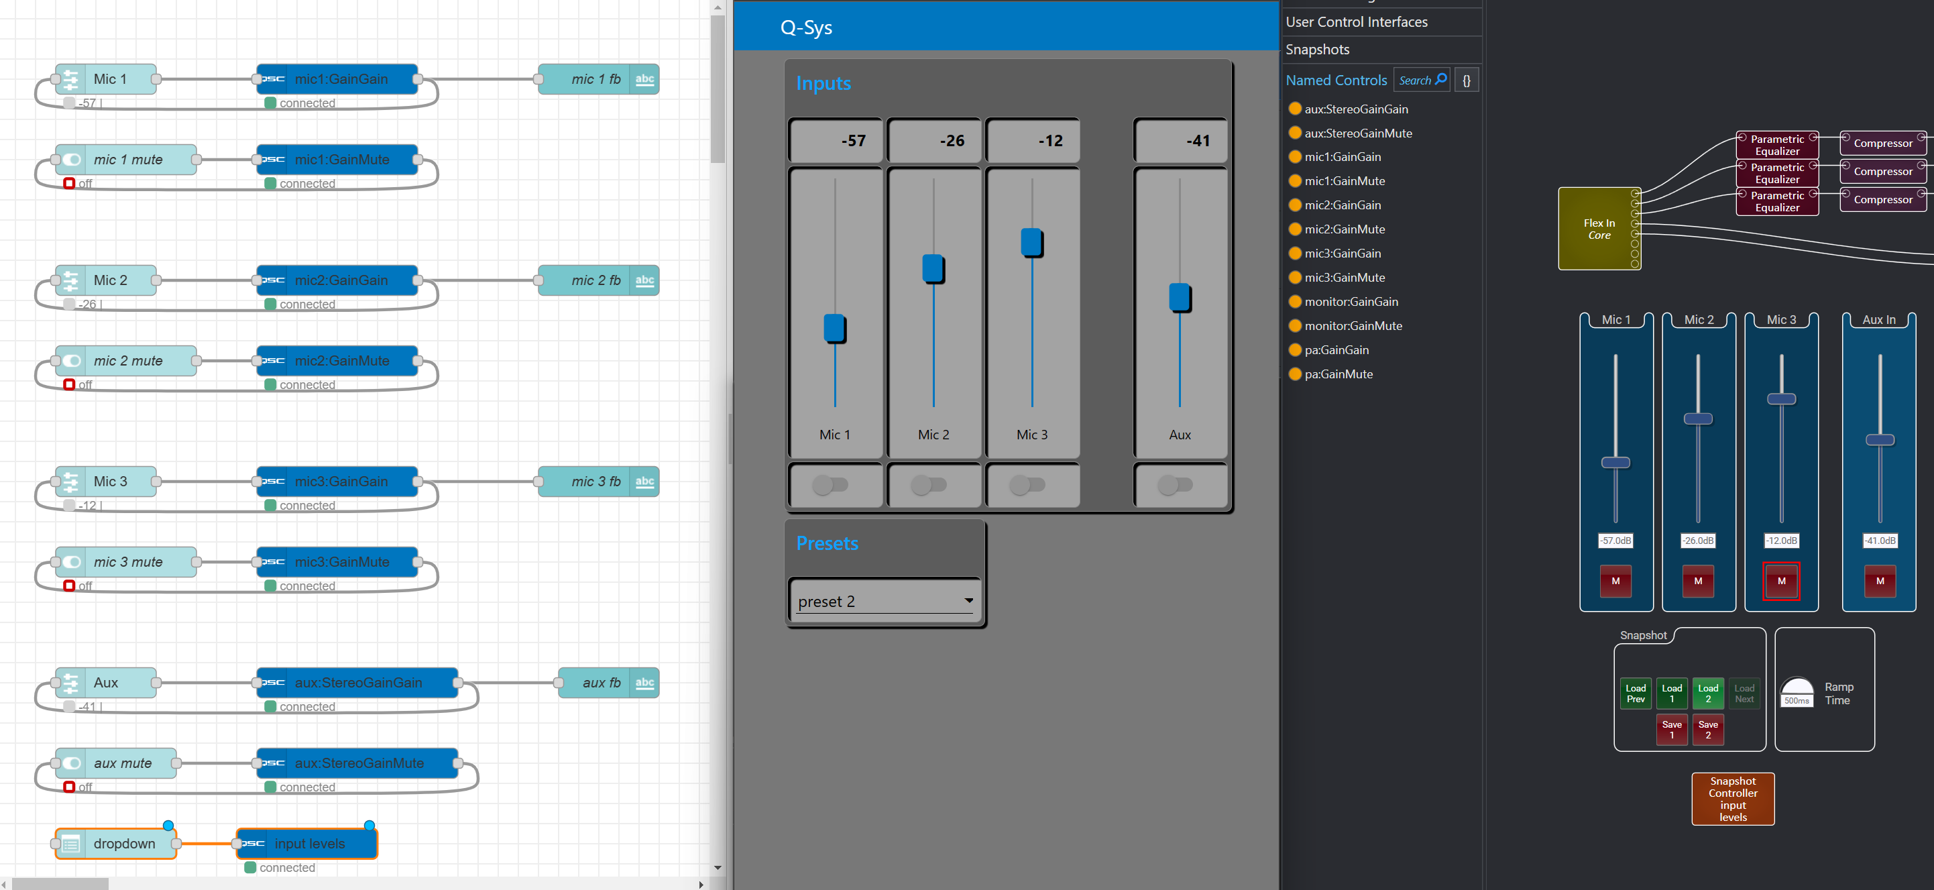
Task: Click the flow editor scroll down arrow
Action: (718, 867)
